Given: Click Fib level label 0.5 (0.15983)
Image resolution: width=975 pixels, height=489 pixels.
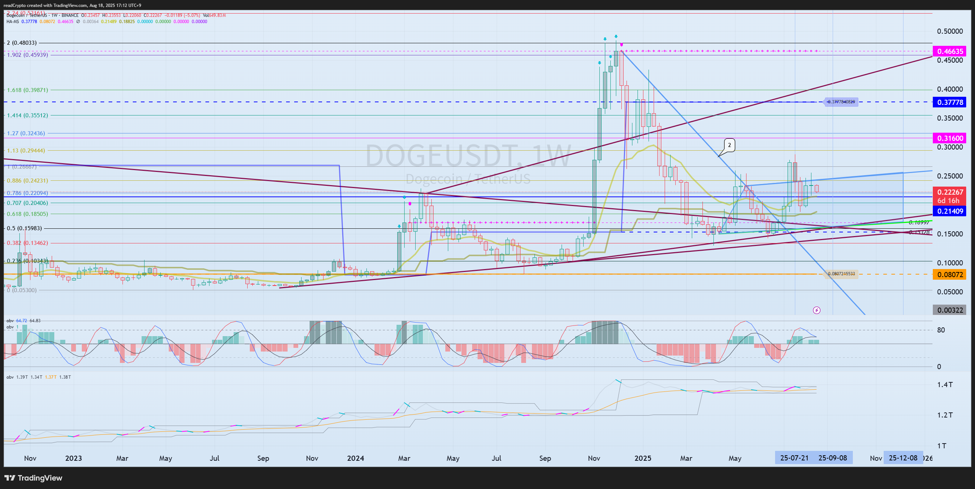Looking at the screenshot, I should click(x=24, y=228).
